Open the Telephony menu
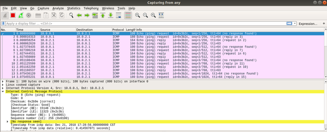 (x=91, y=8)
